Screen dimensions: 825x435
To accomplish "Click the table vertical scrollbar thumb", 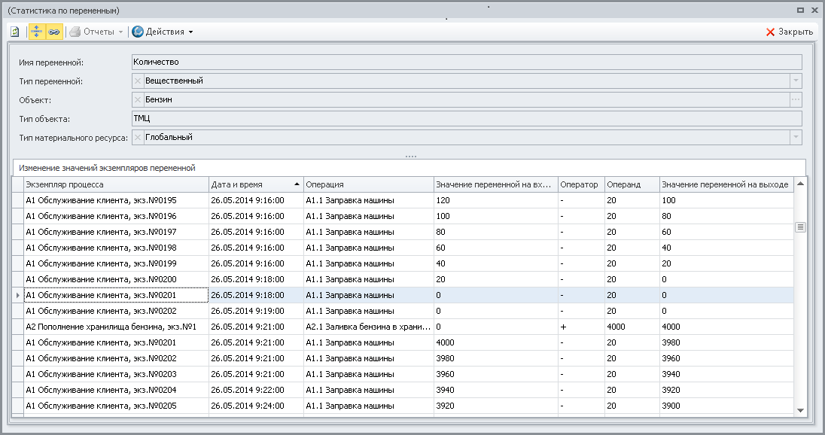I will click(x=800, y=227).
